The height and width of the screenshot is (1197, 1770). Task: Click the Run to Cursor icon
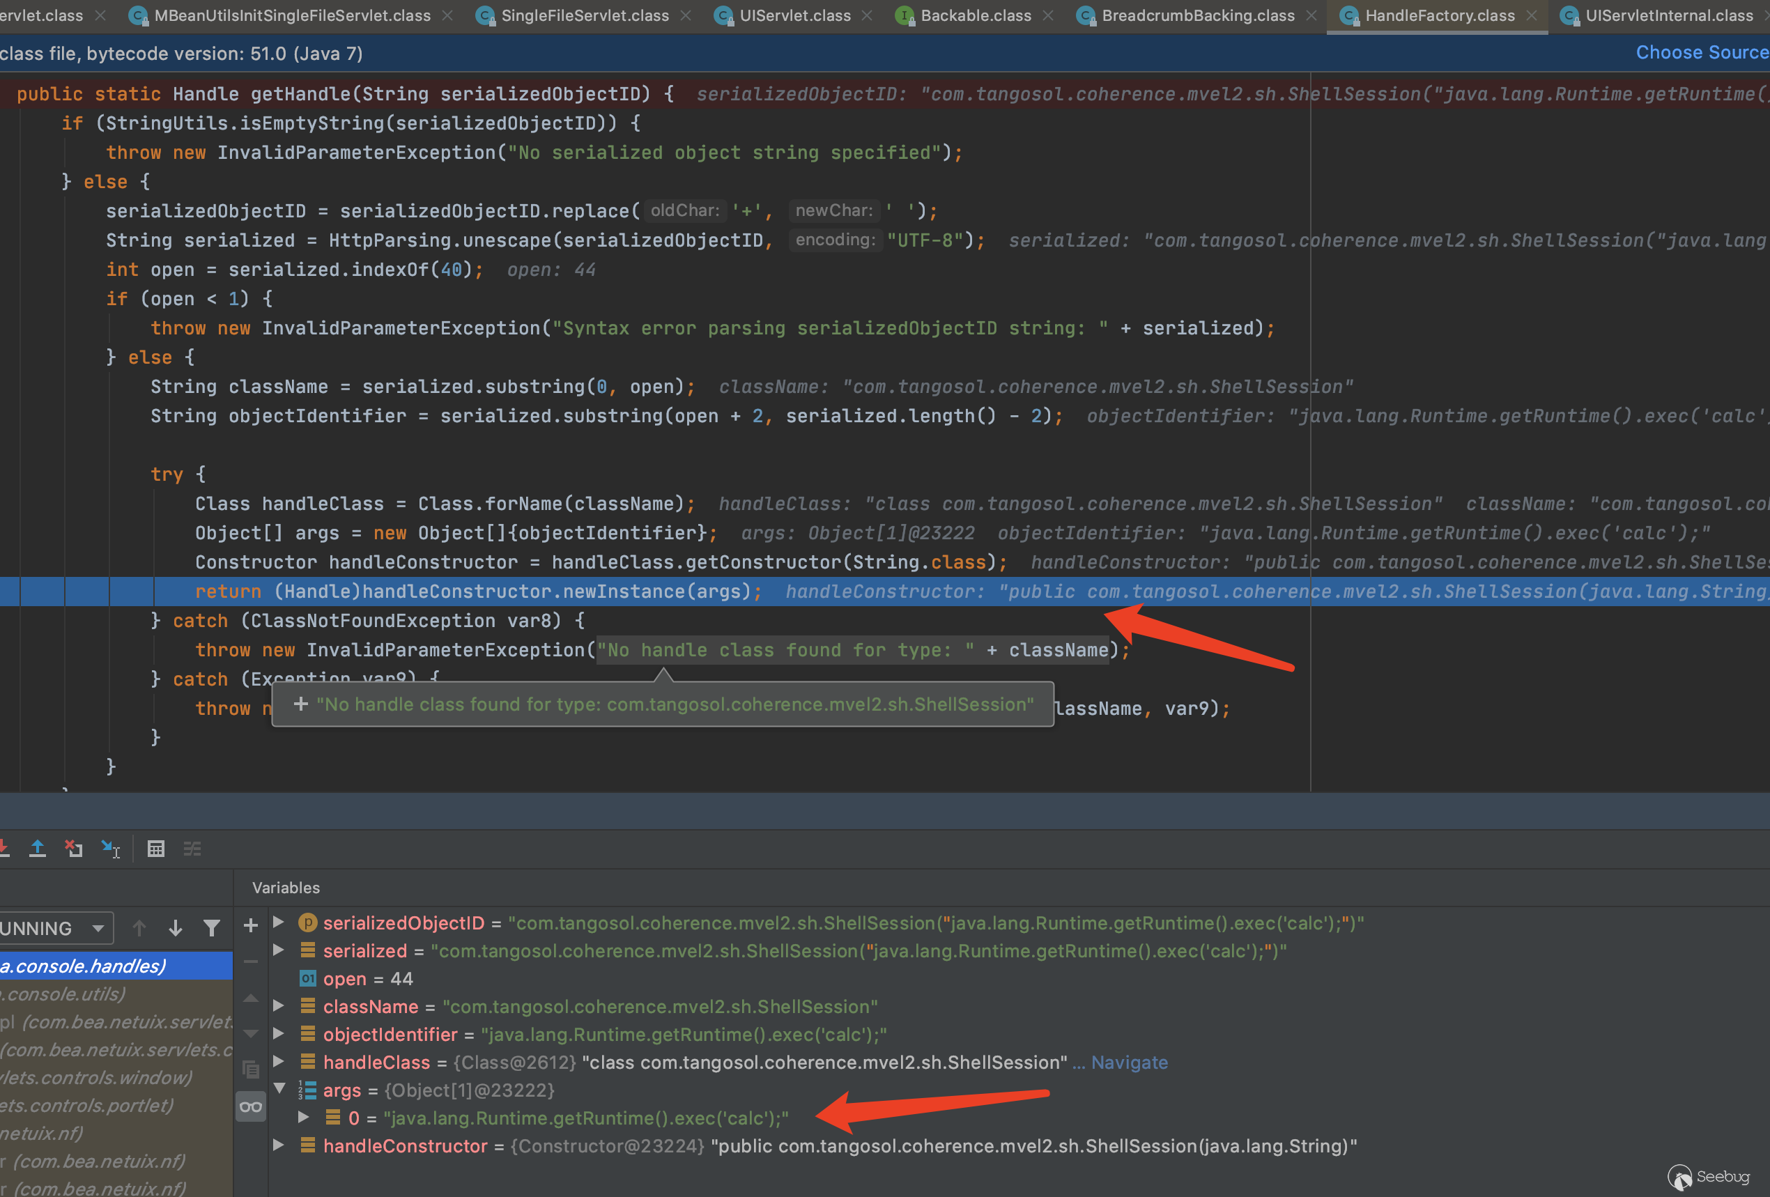click(x=111, y=848)
